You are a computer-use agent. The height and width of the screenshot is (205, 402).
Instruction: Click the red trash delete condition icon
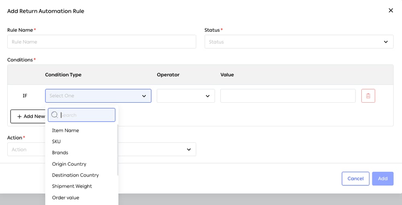(368, 96)
